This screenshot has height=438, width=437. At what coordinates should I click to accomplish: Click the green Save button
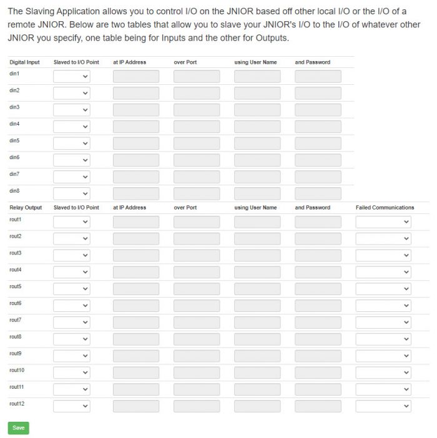pyautogui.click(x=19, y=428)
